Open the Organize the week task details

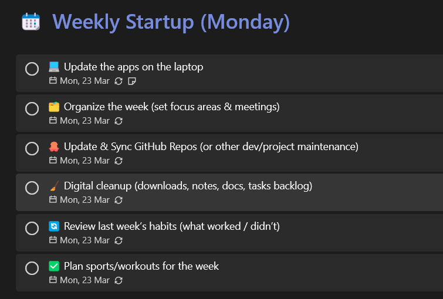click(229, 113)
